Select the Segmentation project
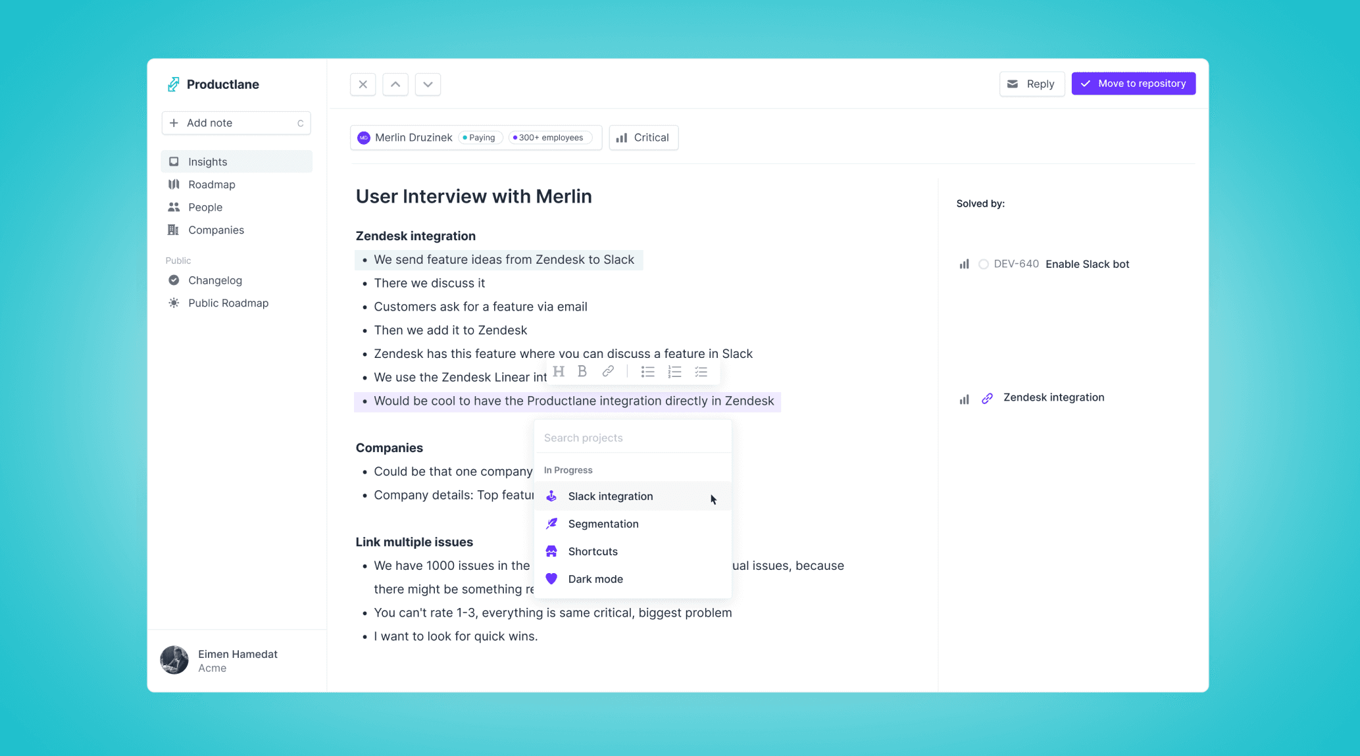The width and height of the screenshot is (1360, 756). tap(633, 524)
